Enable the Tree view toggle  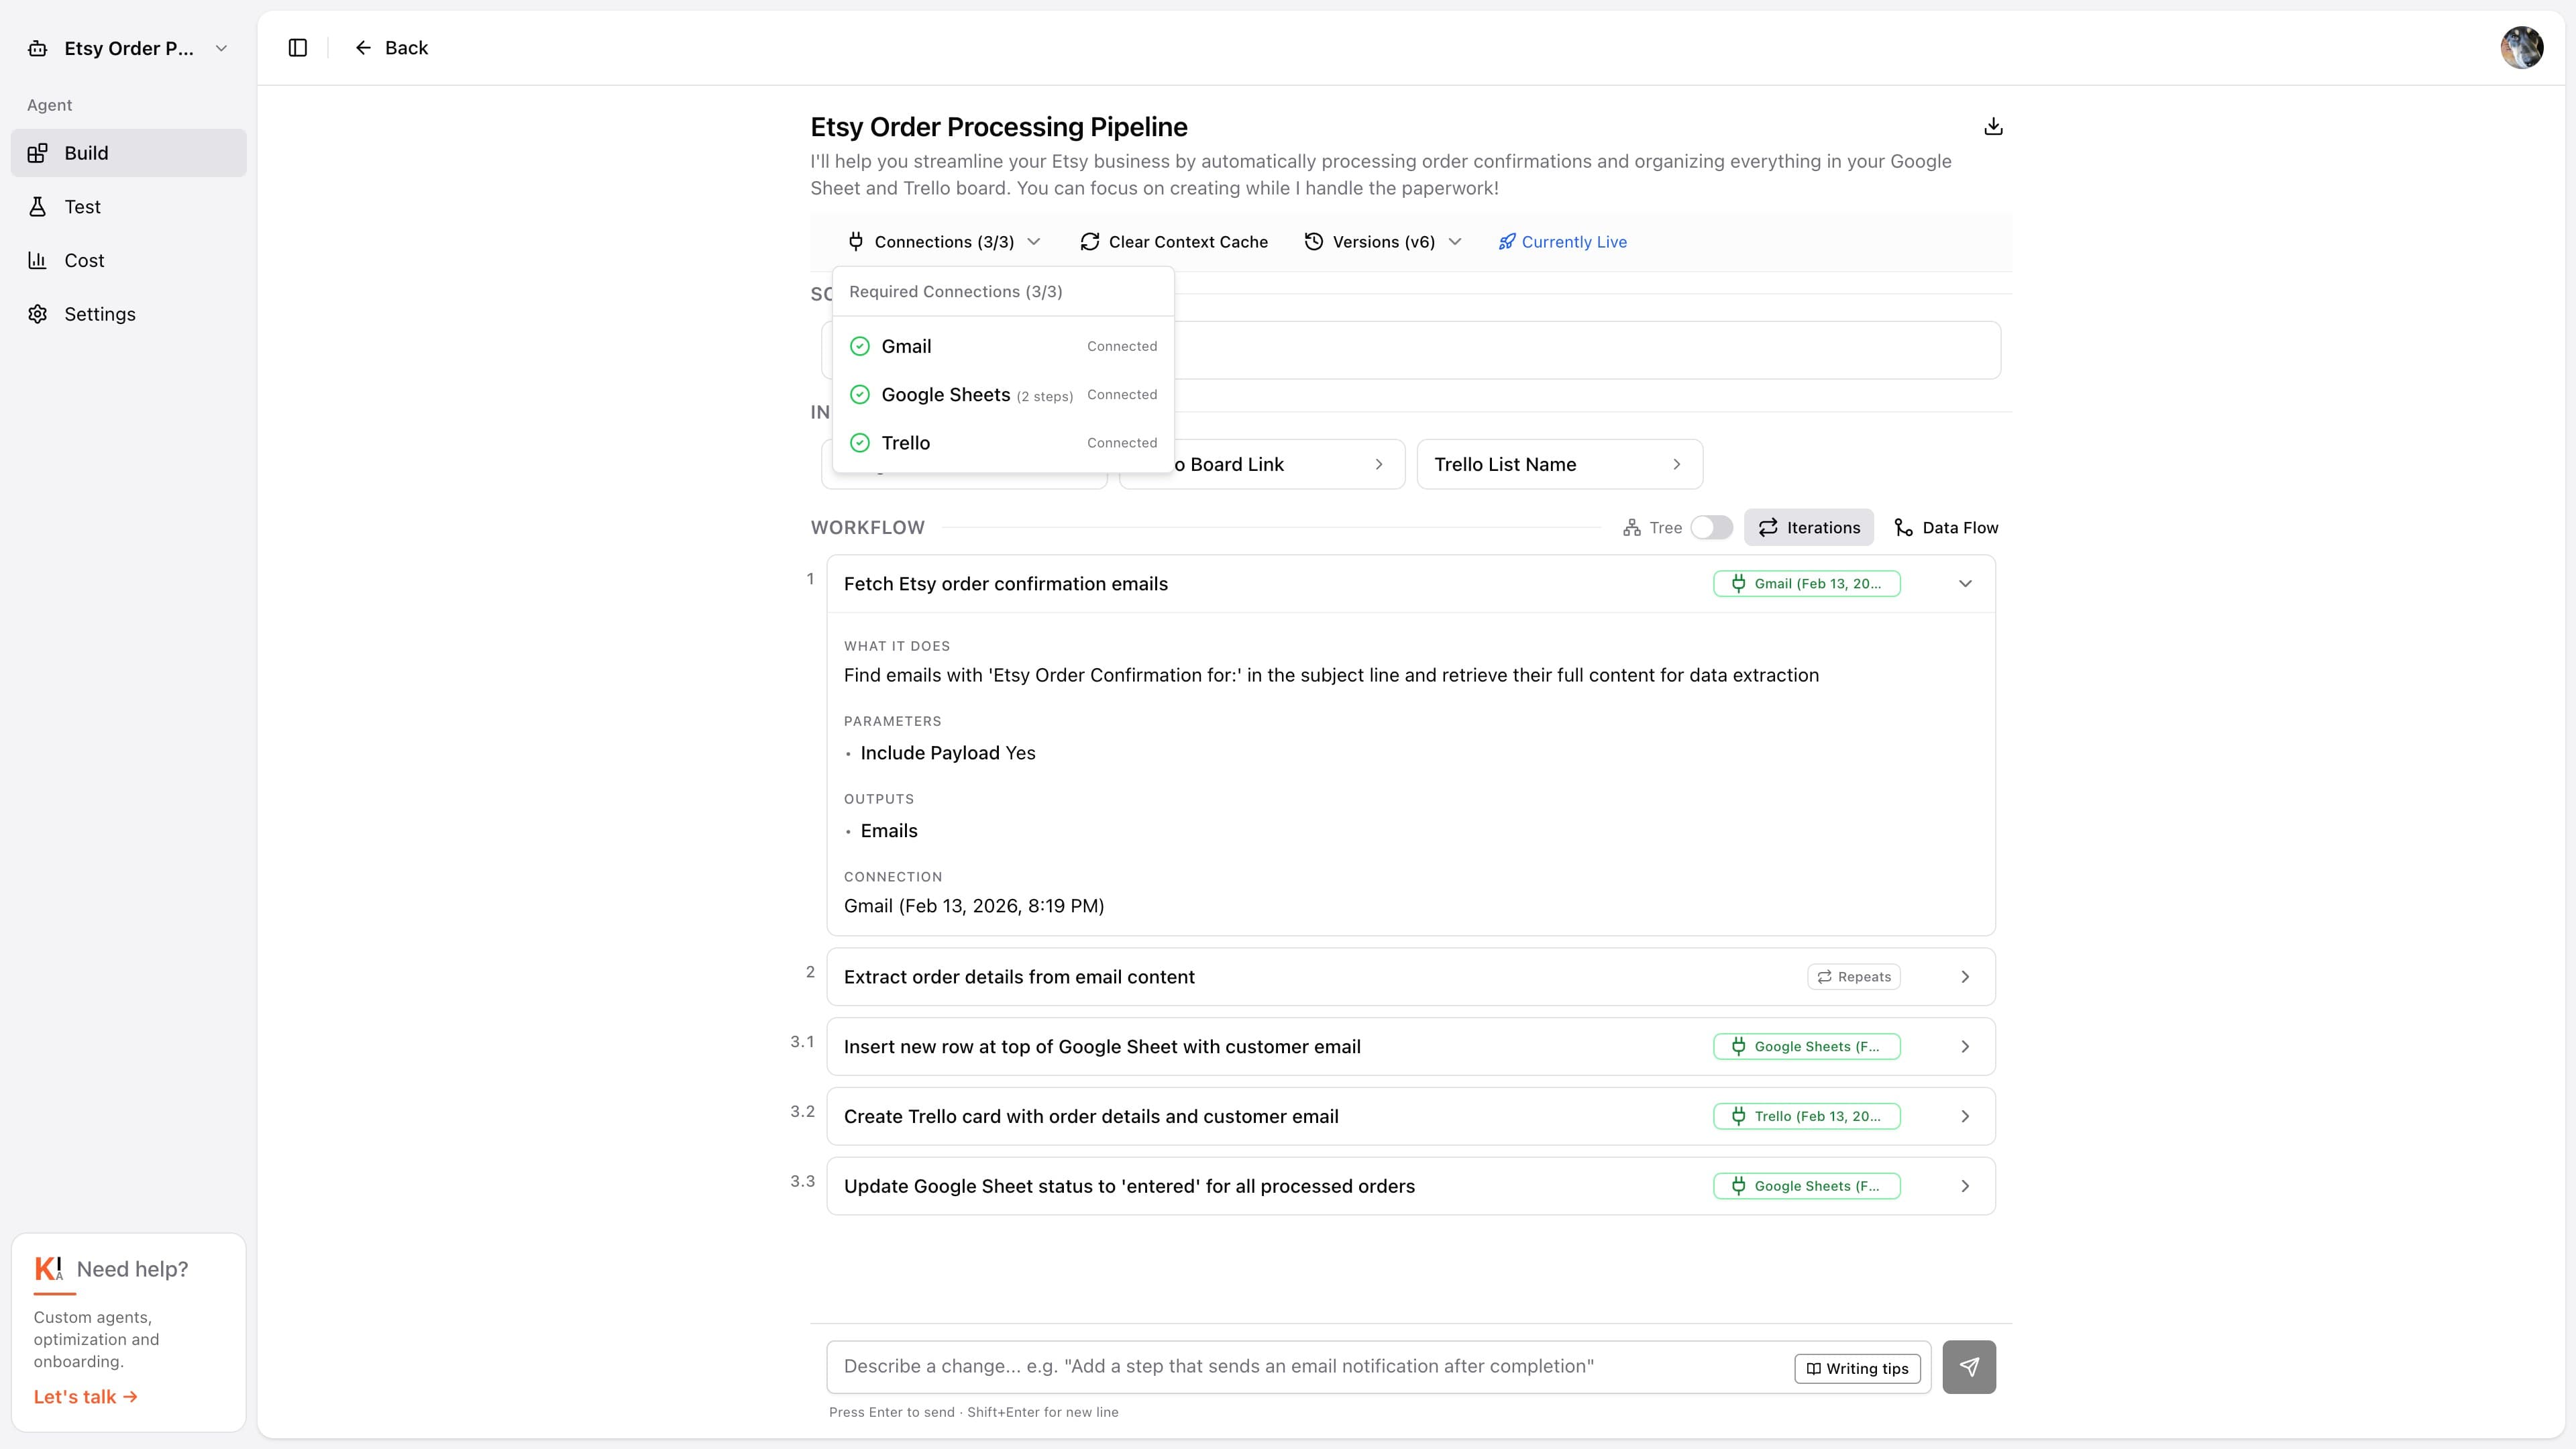tap(1711, 527)
